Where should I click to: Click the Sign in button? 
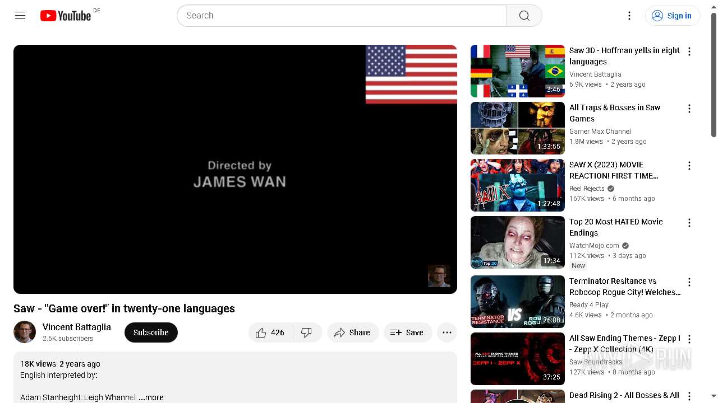(x=673, y=16)
